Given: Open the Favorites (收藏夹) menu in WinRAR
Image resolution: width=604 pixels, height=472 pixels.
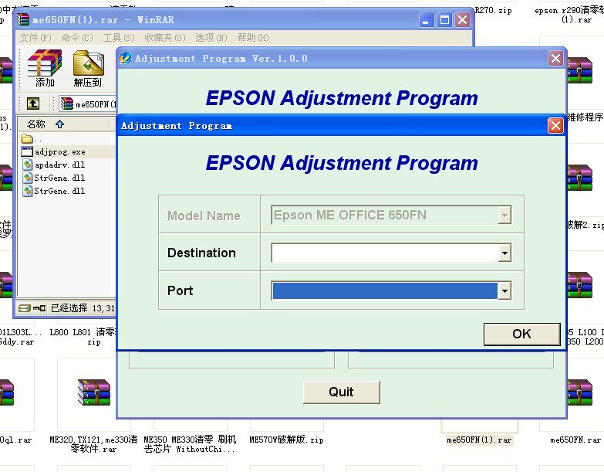Looking at the screenshot, I should coord(165,38).
